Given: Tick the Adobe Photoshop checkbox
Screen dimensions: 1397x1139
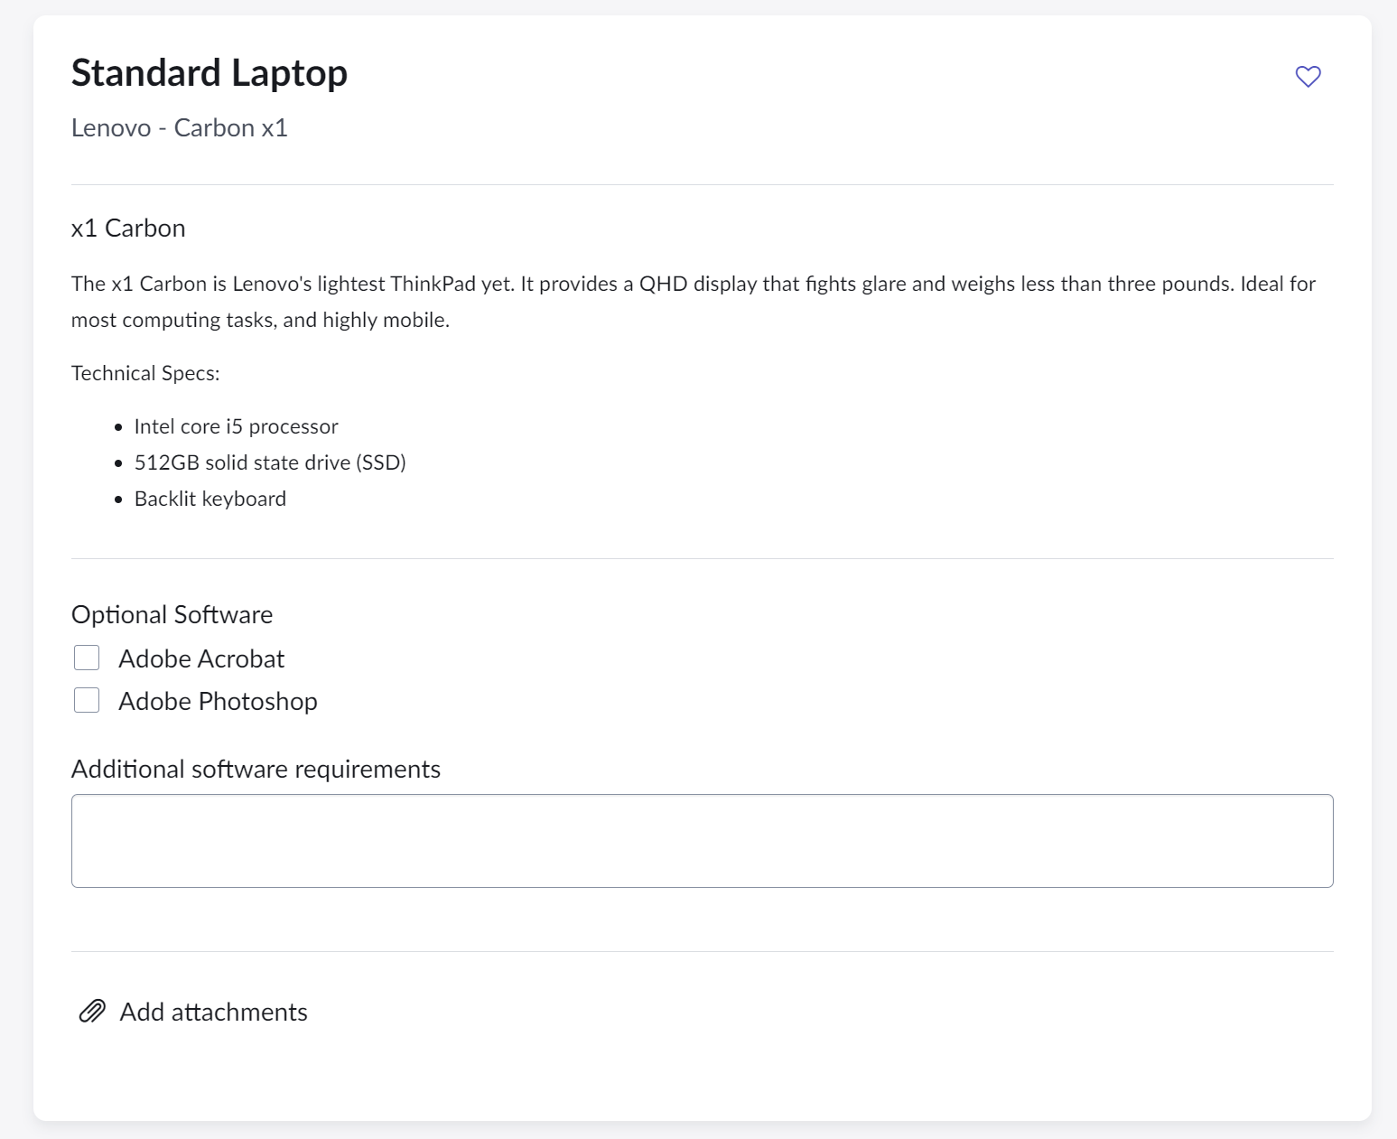Looking at the screenshot, I should 87,700.
